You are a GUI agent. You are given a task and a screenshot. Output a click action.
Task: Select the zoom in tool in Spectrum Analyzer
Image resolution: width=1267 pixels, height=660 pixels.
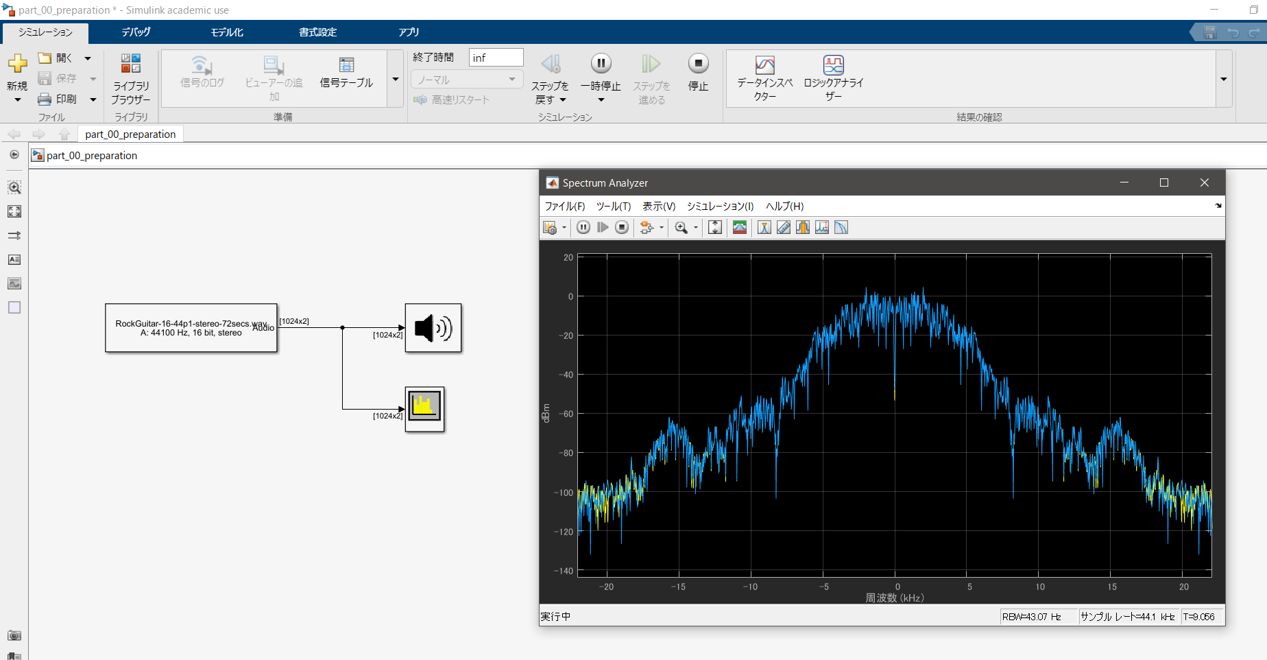(x=681, y=227)
